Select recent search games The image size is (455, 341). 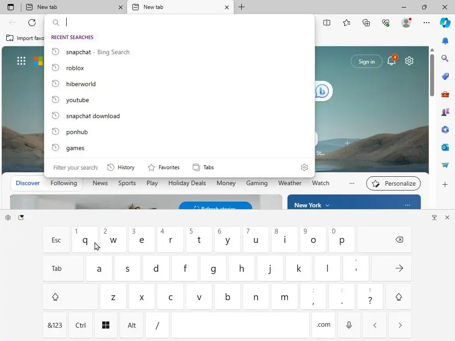(x=180, y=148)
